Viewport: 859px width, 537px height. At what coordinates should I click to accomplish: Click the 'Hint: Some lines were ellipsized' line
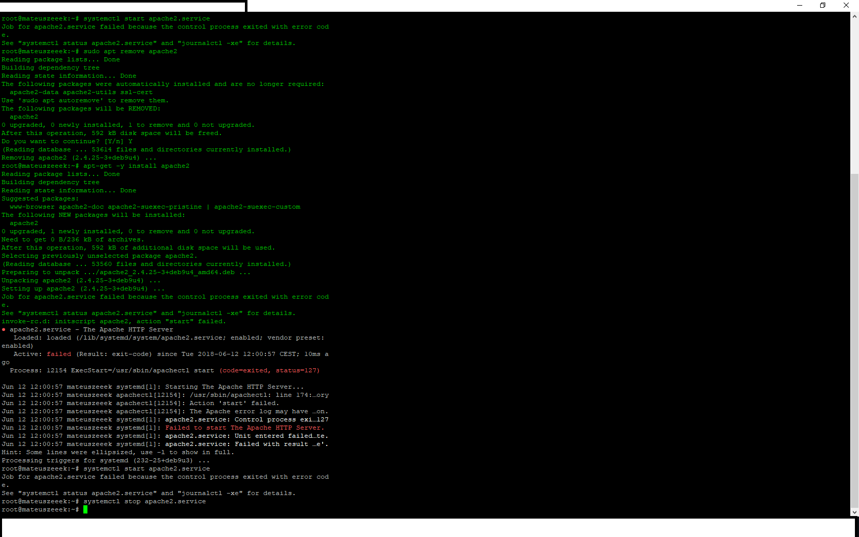(x=118, y=452)
